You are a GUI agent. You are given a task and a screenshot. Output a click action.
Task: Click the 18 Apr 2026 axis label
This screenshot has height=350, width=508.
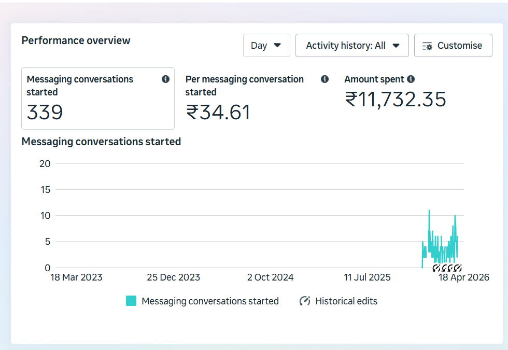pyautogui.click(x=463, y=277)
